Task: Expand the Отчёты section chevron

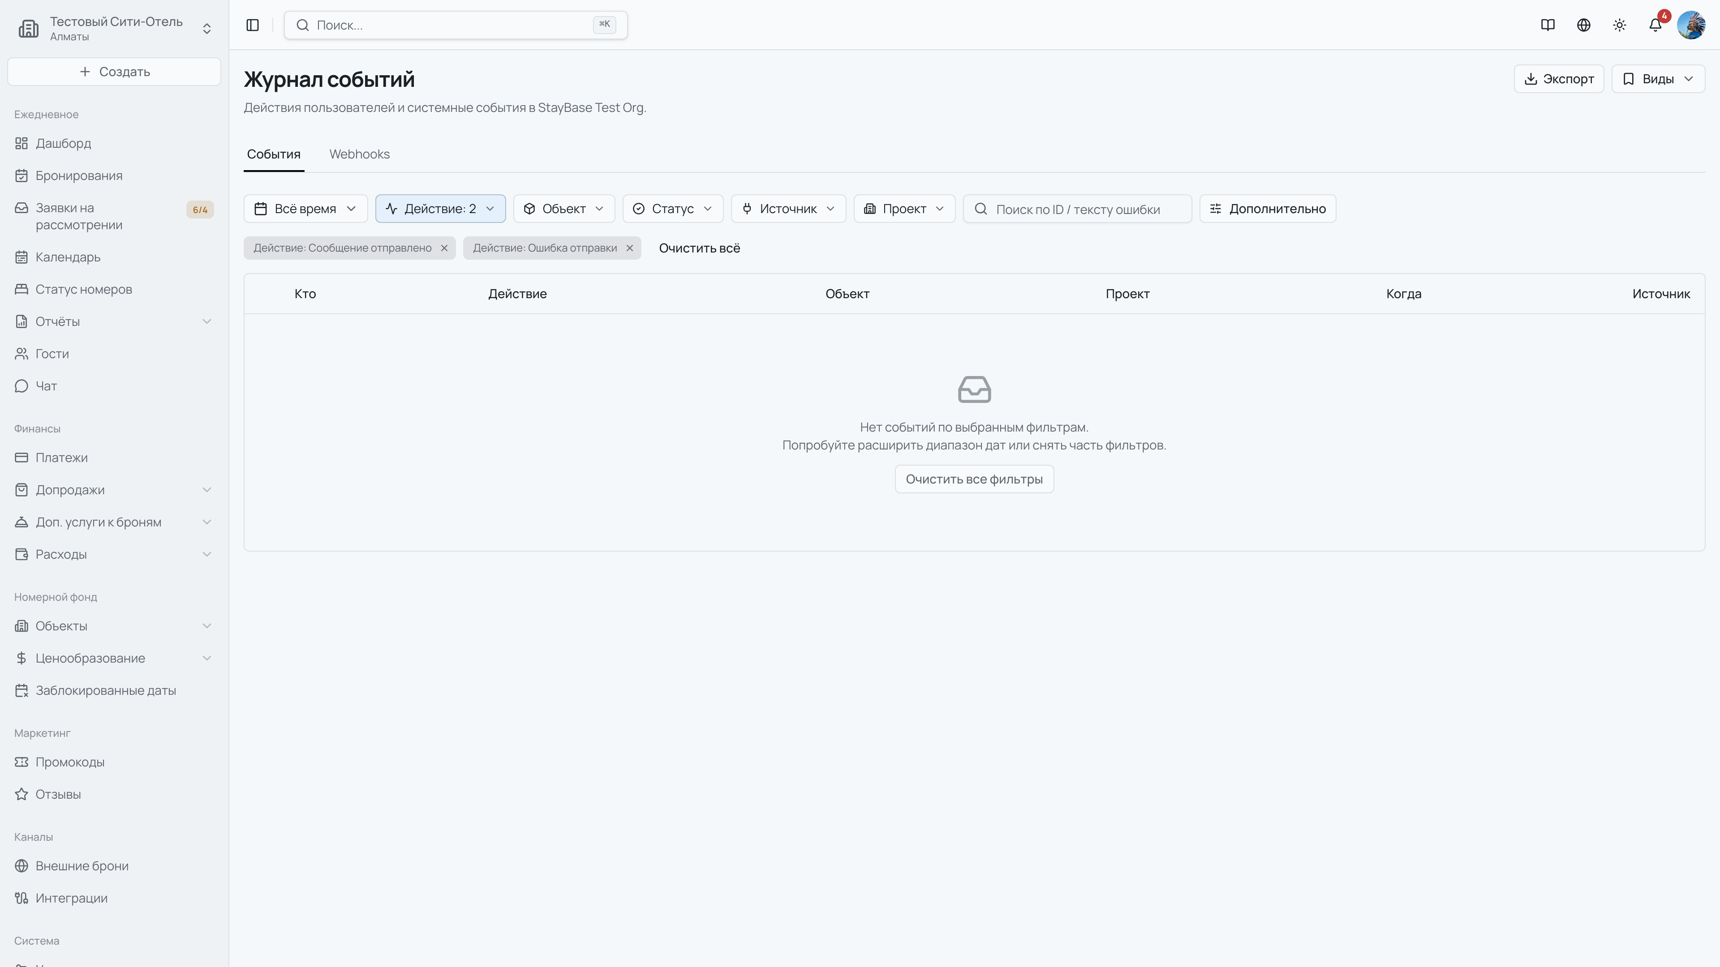Action: 207,322
